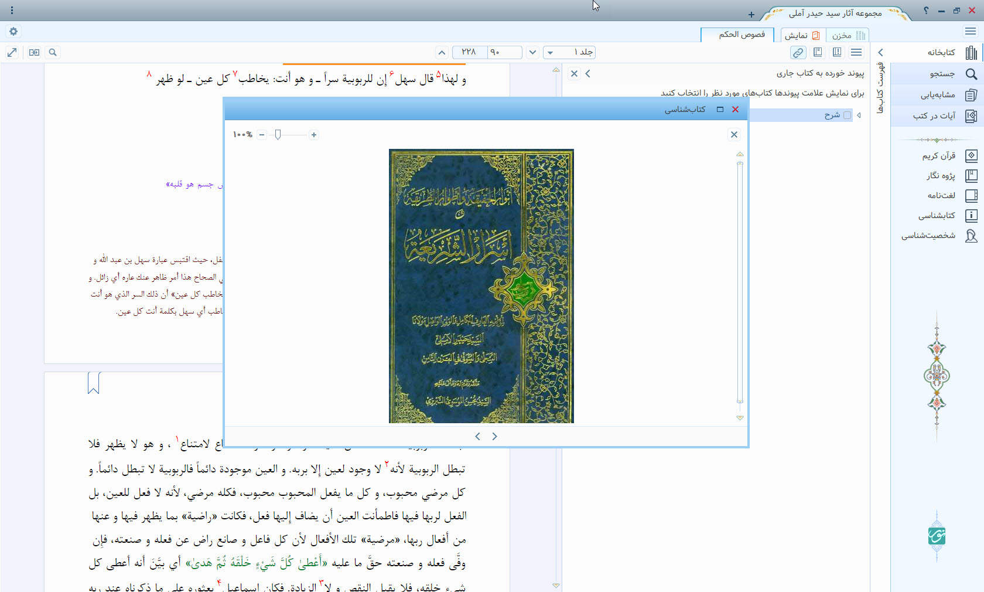Click the page number field showing ۹۰
Viewport: 984px width, 592px height.
coord(504,52)
